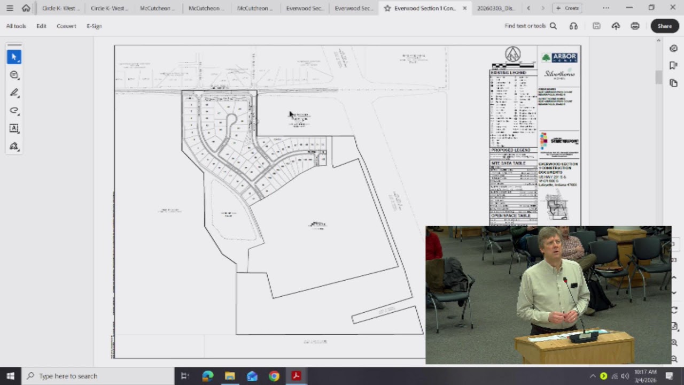Image resolution: width=684 pixels, height=385 pixels.
Task: Click the Share button
Action: click(x=665, y=26)
